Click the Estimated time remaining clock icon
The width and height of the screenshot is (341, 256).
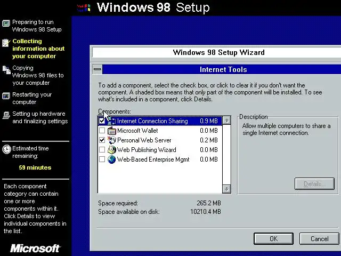[x=6, y=149]
